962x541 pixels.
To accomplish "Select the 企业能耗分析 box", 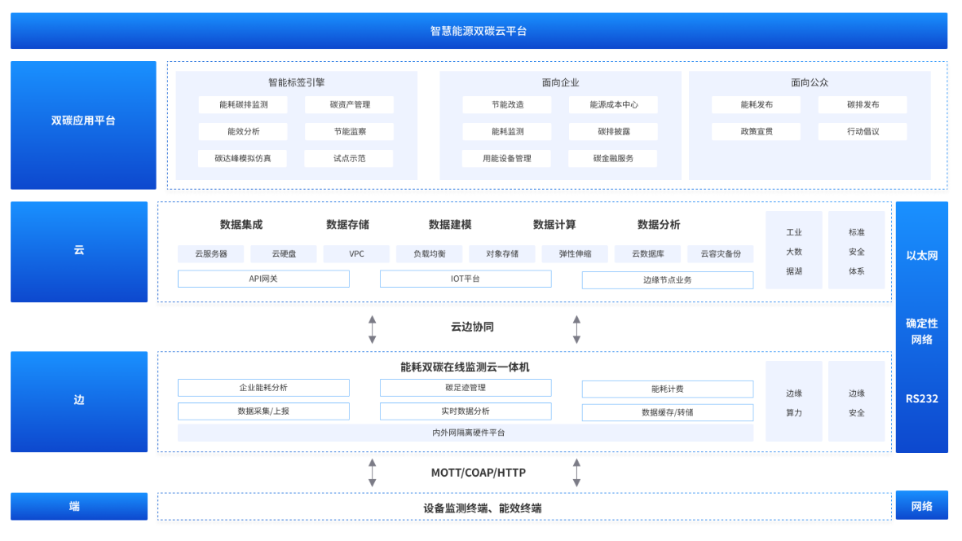I will coord(263,388).
